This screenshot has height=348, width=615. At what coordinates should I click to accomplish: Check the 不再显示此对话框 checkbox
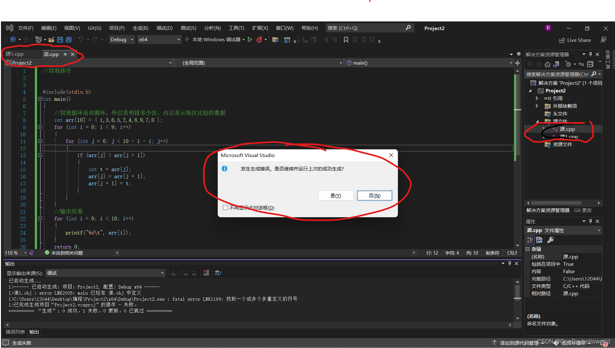pyautogui.click(x=225, y=208)
